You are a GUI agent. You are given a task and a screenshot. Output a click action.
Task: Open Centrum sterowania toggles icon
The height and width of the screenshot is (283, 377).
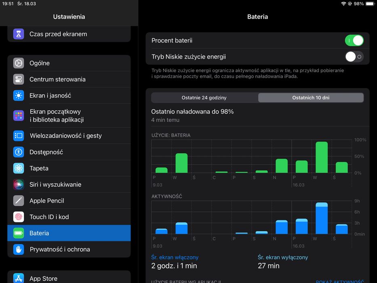pos(19,79)
